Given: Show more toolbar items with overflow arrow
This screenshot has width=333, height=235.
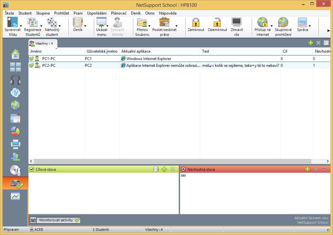Looking at the screenshot, I should pyautogui.click(x=328, y=31).
